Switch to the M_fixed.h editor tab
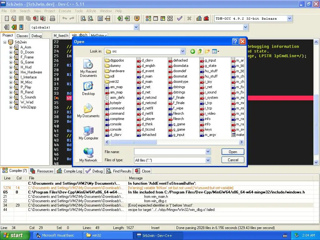The height and width of the screenshot is (240, 320). pos(61,36)
